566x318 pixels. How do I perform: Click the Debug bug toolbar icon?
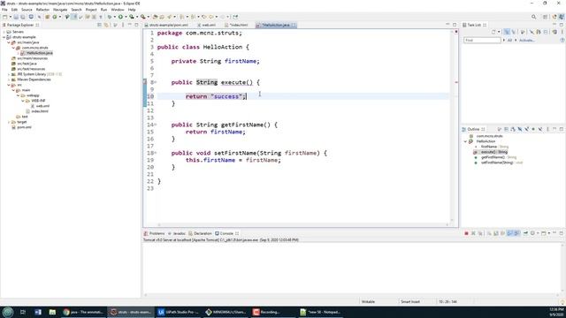point(110,17)
